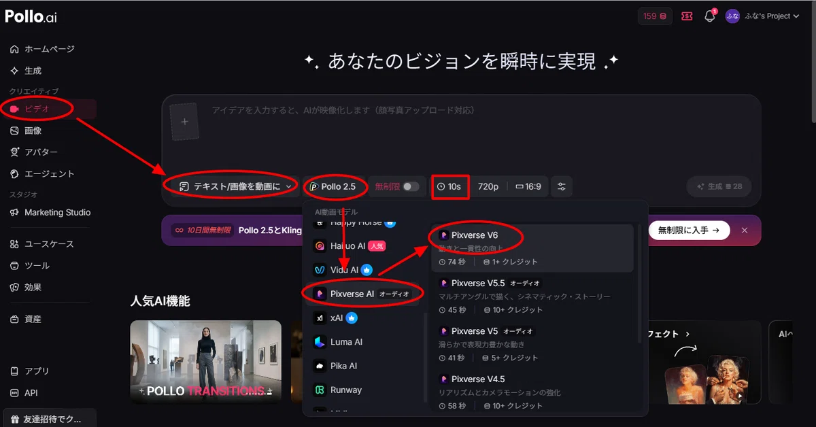816x427 pixels.
Task: Open the テキスト/画像を動画に mode dropdown
Action: pos(236,186)
